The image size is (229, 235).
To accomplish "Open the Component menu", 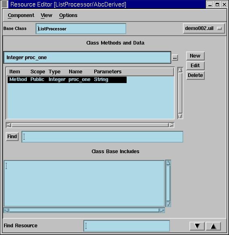I will pyautogui.click(x=21, y=15).
